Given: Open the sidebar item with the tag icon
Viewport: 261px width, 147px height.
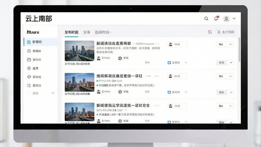Looking at the screenshot, I should click(x=34, y=77).
